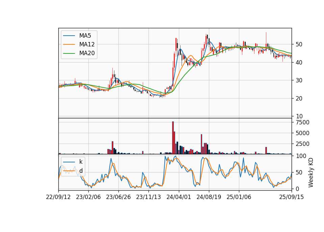Click the tallest volume bar near 7500

(x=173, y=138)
